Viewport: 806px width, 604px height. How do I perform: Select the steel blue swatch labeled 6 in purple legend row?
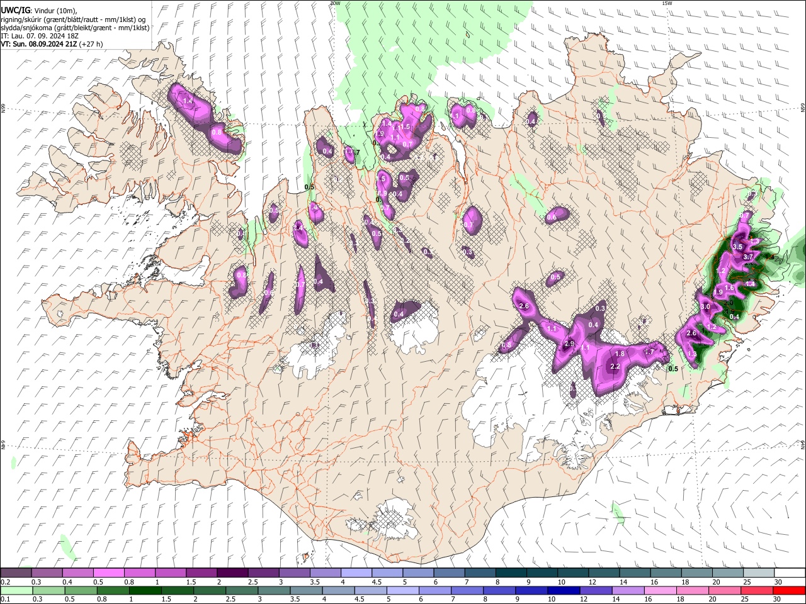click(450, 573)
